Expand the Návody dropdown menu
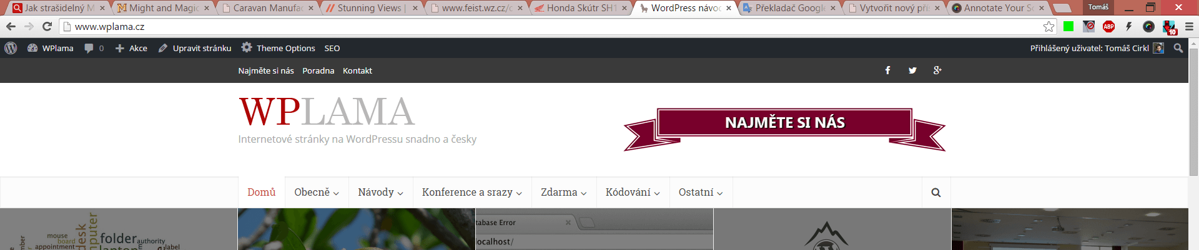Image resolution: width=1199 pixels, height=250 pixels. coord(380,192)
